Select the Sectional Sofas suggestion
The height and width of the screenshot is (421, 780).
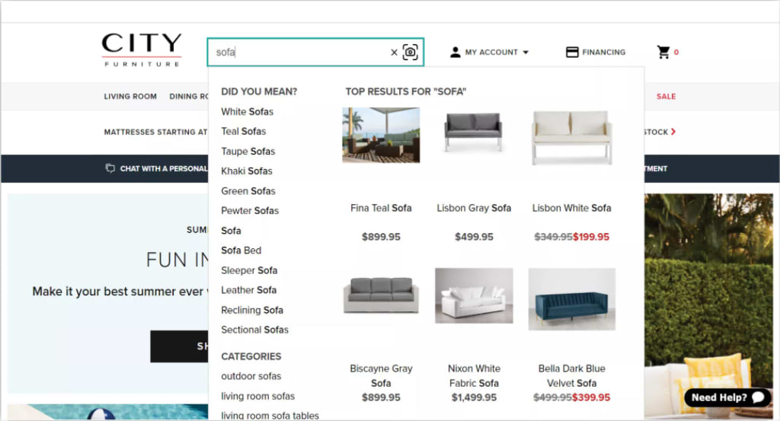point(254,330)
